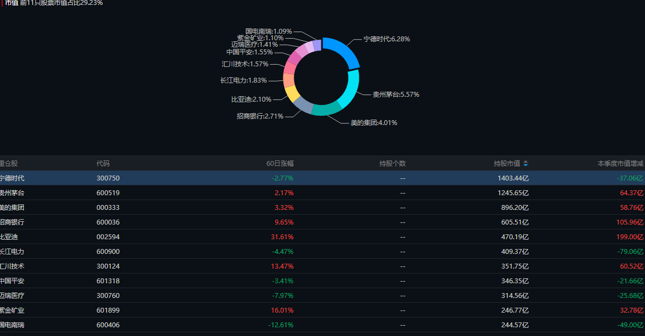Click the holding value 1403.44亿
The height and width of the screenshot is (336, 645).
(513, 178)
